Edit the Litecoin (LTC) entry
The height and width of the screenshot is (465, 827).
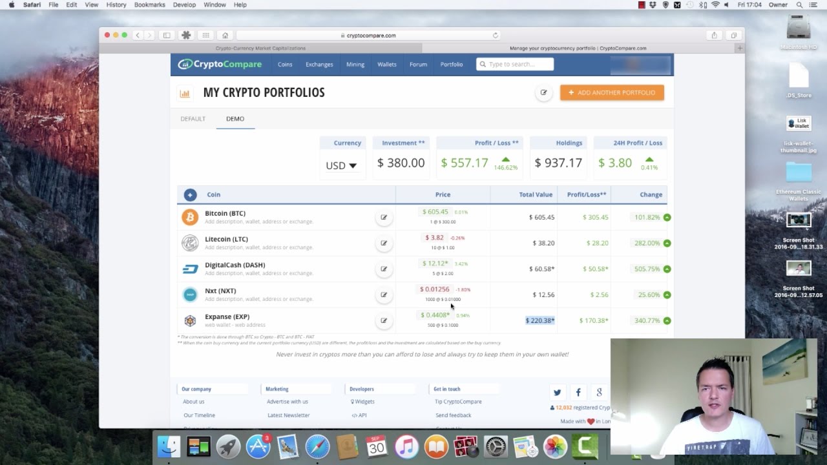coord(384,243)
